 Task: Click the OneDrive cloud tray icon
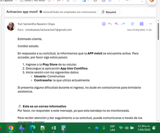click(x=97, y=128)
